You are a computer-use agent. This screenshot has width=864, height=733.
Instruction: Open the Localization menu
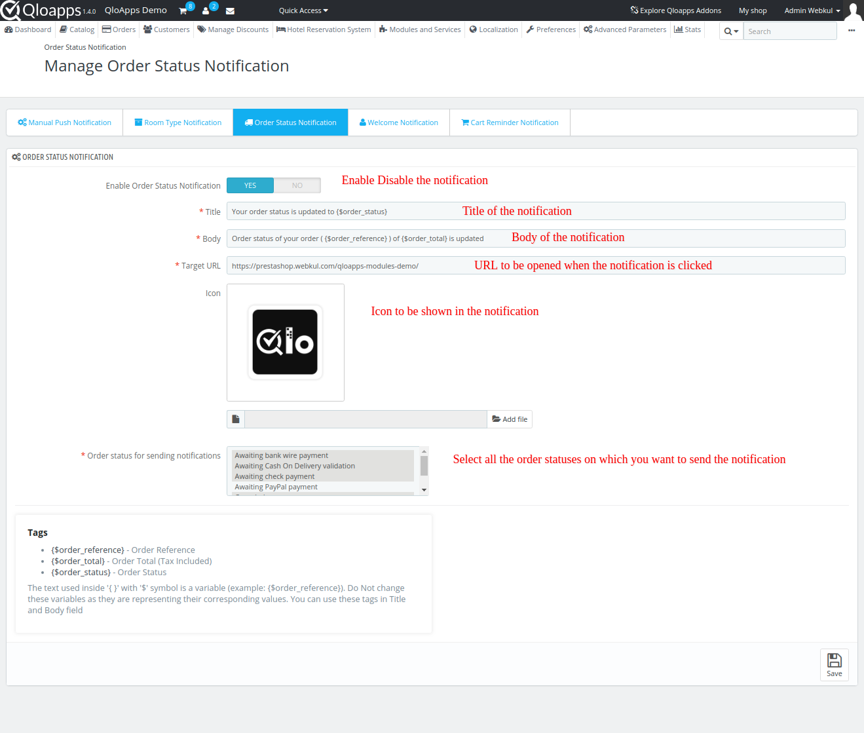[x=494, y=29]
